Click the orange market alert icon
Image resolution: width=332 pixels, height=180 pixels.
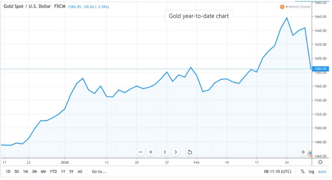pyautogui.click(x=282, y=7)
